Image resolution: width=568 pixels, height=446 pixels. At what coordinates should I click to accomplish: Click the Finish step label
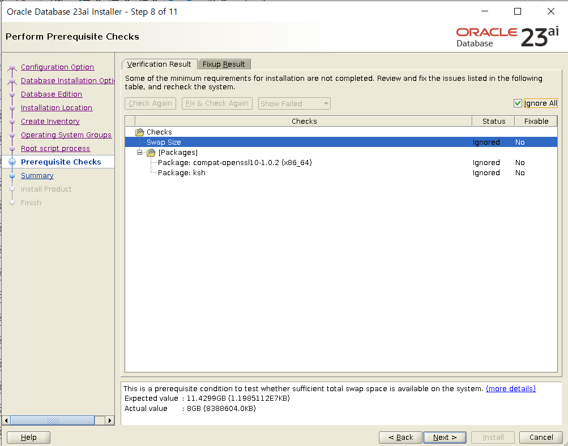[31, 202]
